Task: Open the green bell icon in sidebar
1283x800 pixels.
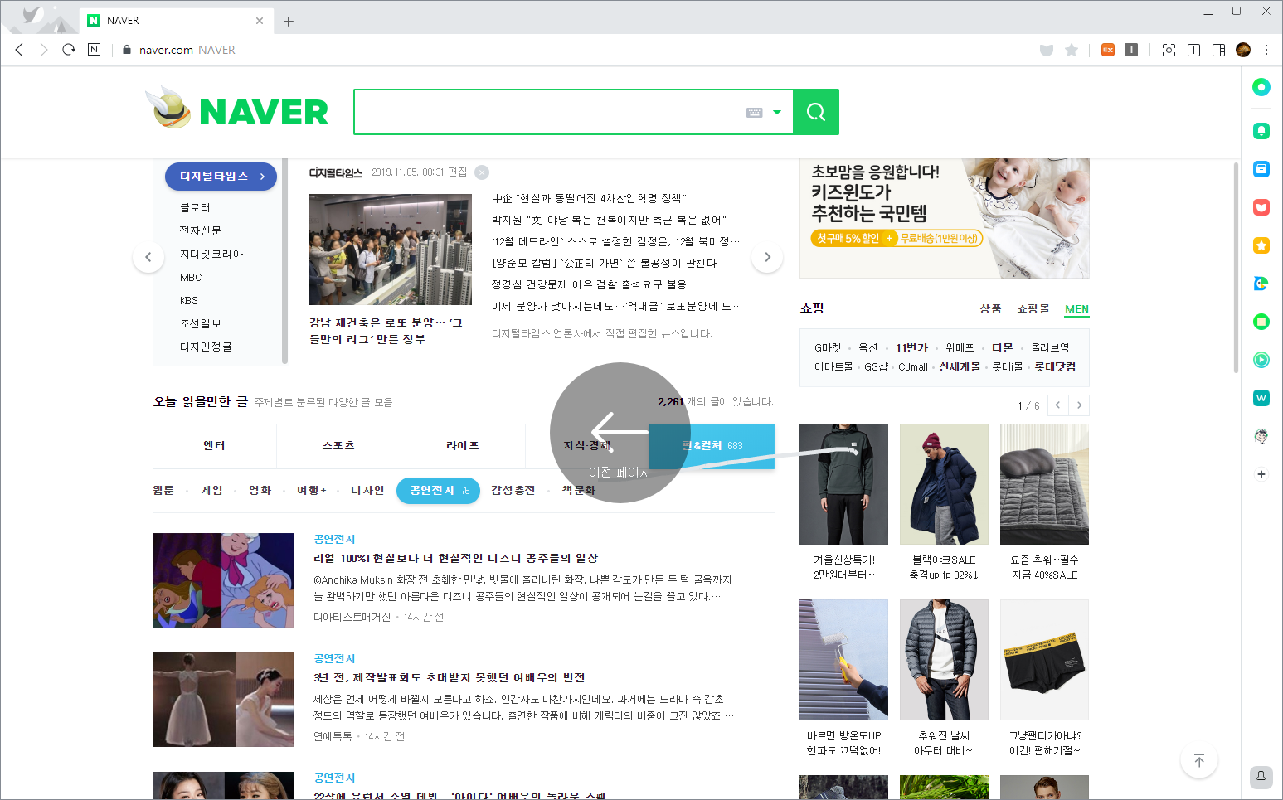Action: [x=1261, y=131]
